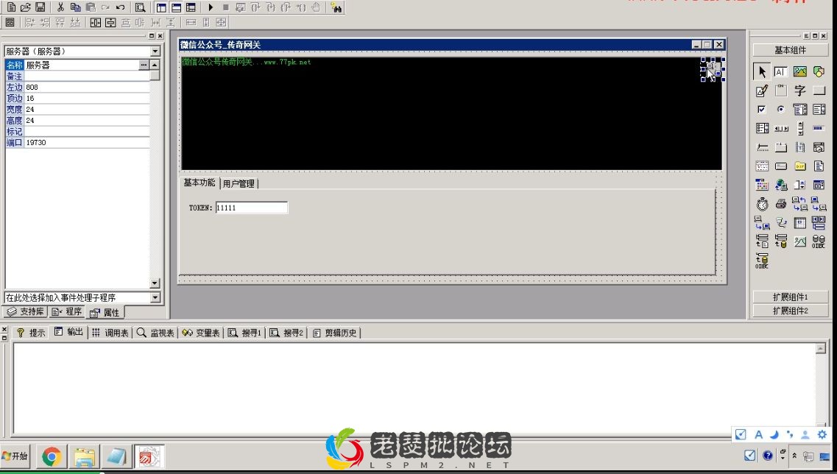The image size is (837, 474).
Task: Select the label '字' component icon
Action: 799,91
